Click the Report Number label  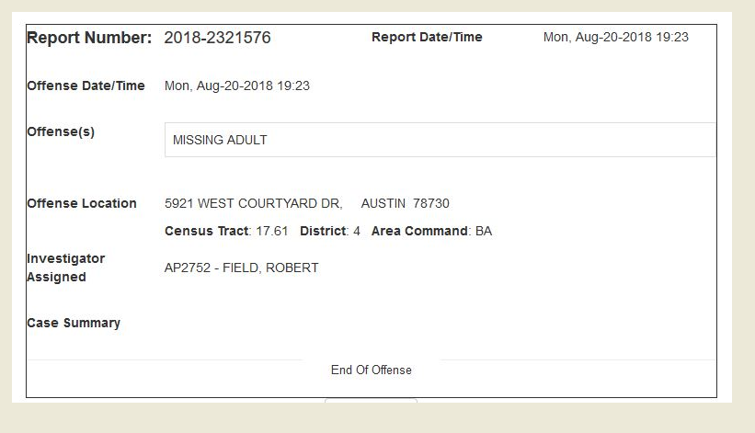[x=89, y=38]
